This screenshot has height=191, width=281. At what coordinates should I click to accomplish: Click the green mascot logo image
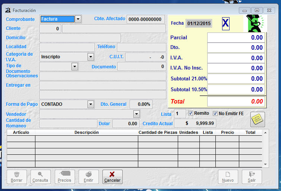point(255,23)
